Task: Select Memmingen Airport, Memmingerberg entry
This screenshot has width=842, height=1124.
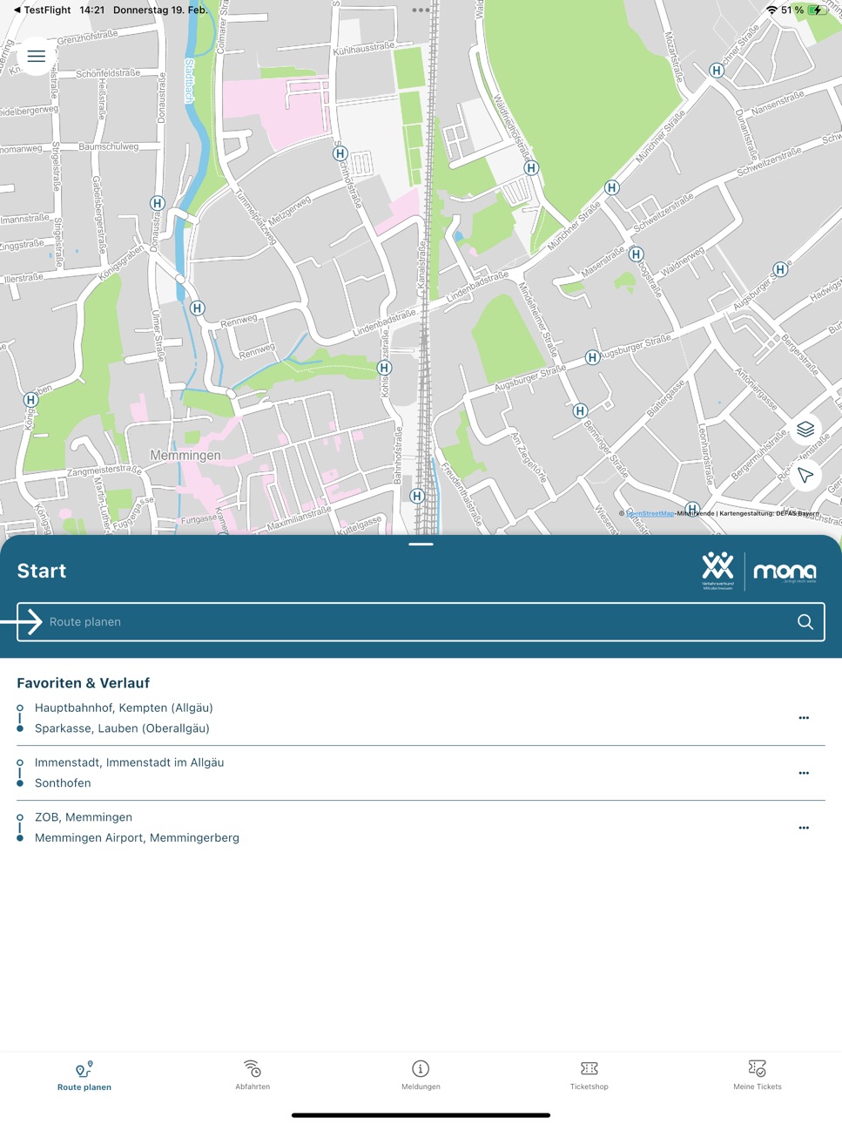Action: click(x=137, y=838)
